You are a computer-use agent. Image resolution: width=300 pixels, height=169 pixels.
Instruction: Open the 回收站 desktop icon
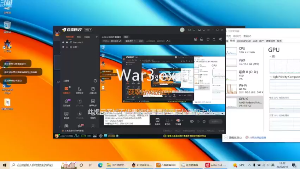[x=7, y=27]
